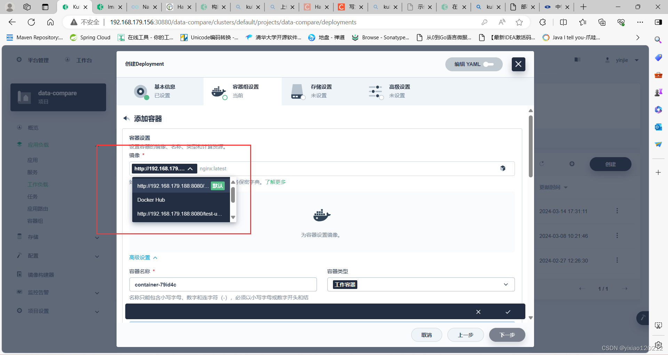Click the 平台管理 gear icon

click(x=19, y=59)
